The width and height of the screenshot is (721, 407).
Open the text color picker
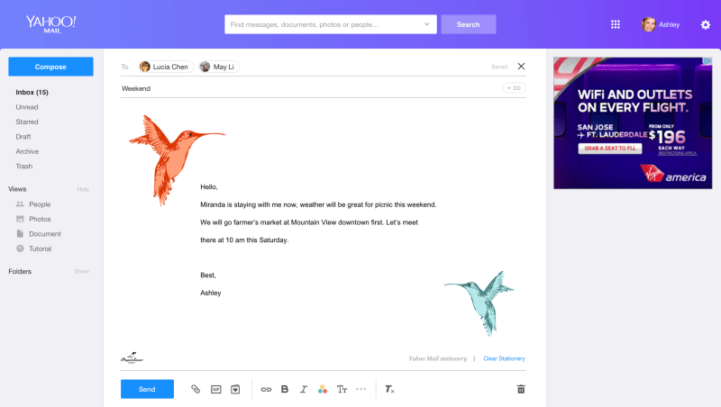pos(323,389)
